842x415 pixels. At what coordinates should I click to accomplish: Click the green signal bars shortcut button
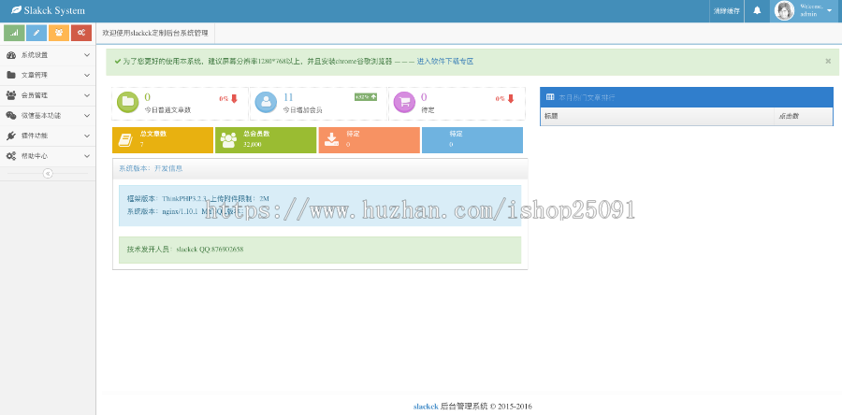click(14, 33)
